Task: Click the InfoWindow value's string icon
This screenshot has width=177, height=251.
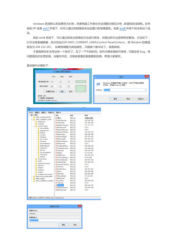Action: pyautogui.click(x=56, y=169)
